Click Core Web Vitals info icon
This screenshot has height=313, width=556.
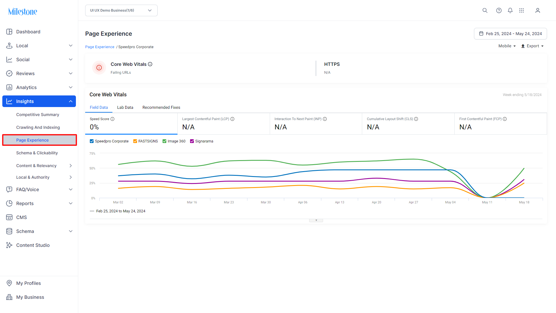pos(150,64)
